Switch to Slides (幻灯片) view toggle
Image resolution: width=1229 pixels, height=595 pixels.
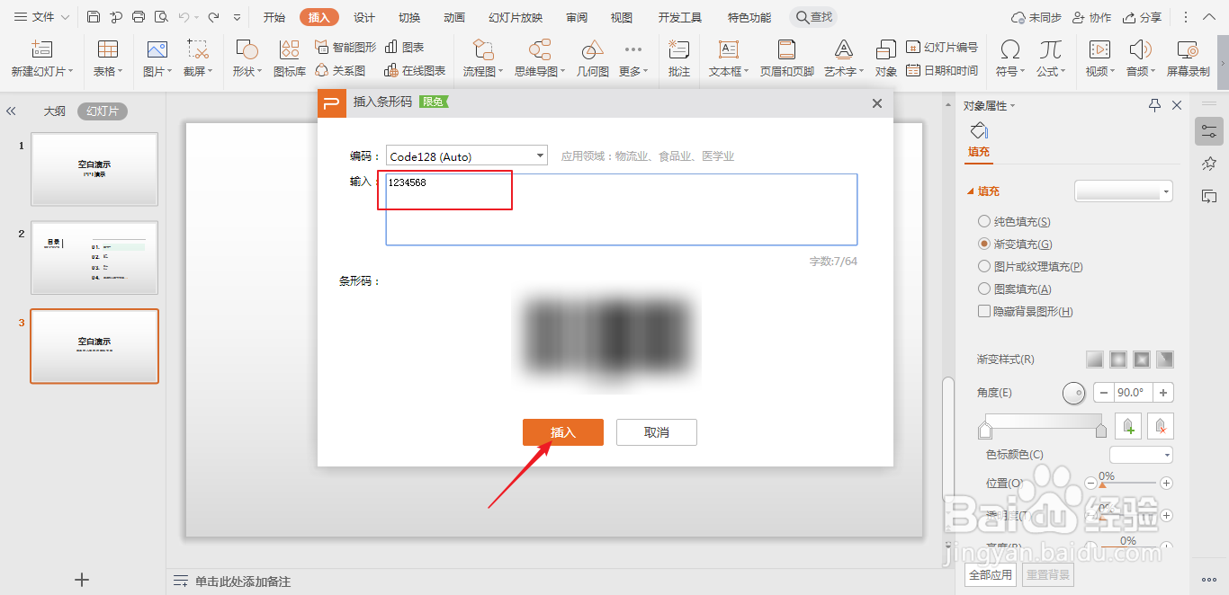pyautogui.click(x=103, y=111)
